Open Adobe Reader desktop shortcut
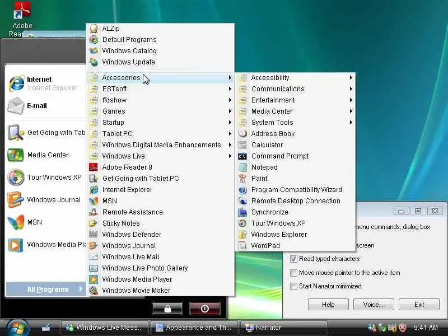This screenshot has height=336, width=448. (22, 19)
